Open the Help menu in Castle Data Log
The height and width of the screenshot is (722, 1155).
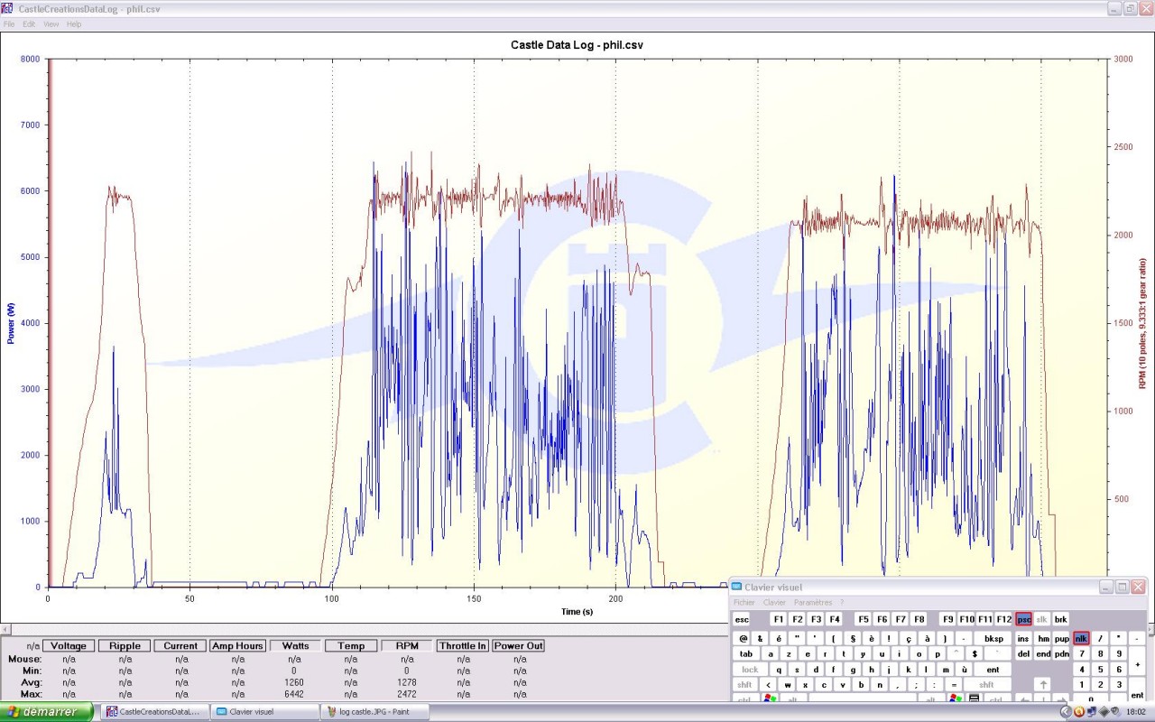coord(74,24)
